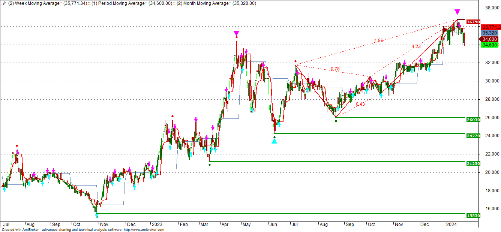501x232 pixels.
Task: Click the green pivot dot above 21250 line
Action: [x=210, y=165]
